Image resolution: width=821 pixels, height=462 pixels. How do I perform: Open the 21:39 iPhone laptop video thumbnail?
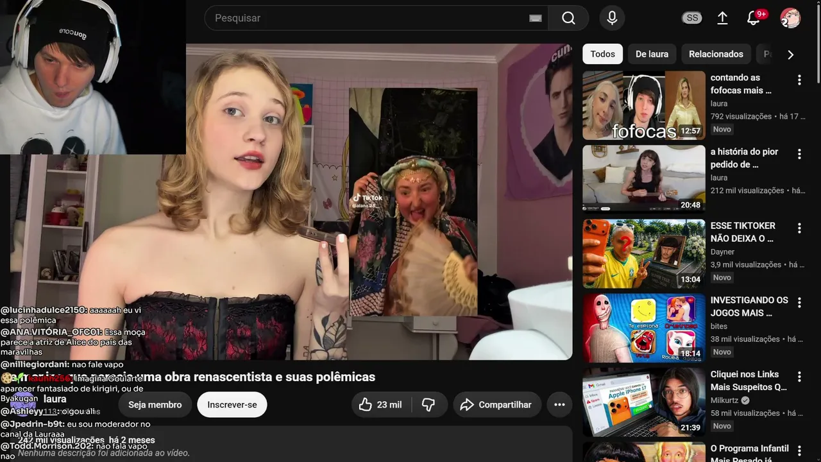tap(644, 402)
